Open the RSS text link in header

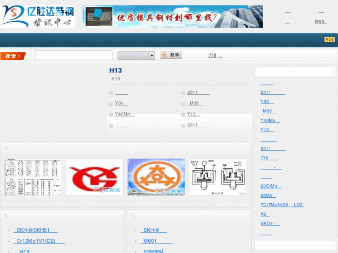click(x=321, y=22)
